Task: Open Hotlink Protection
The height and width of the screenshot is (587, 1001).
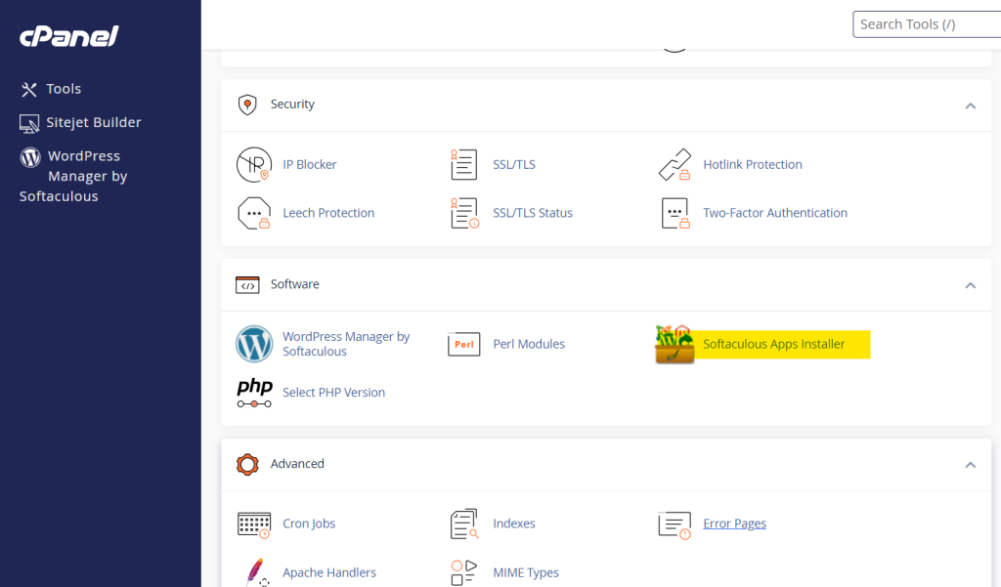Action: pos(753,164)
